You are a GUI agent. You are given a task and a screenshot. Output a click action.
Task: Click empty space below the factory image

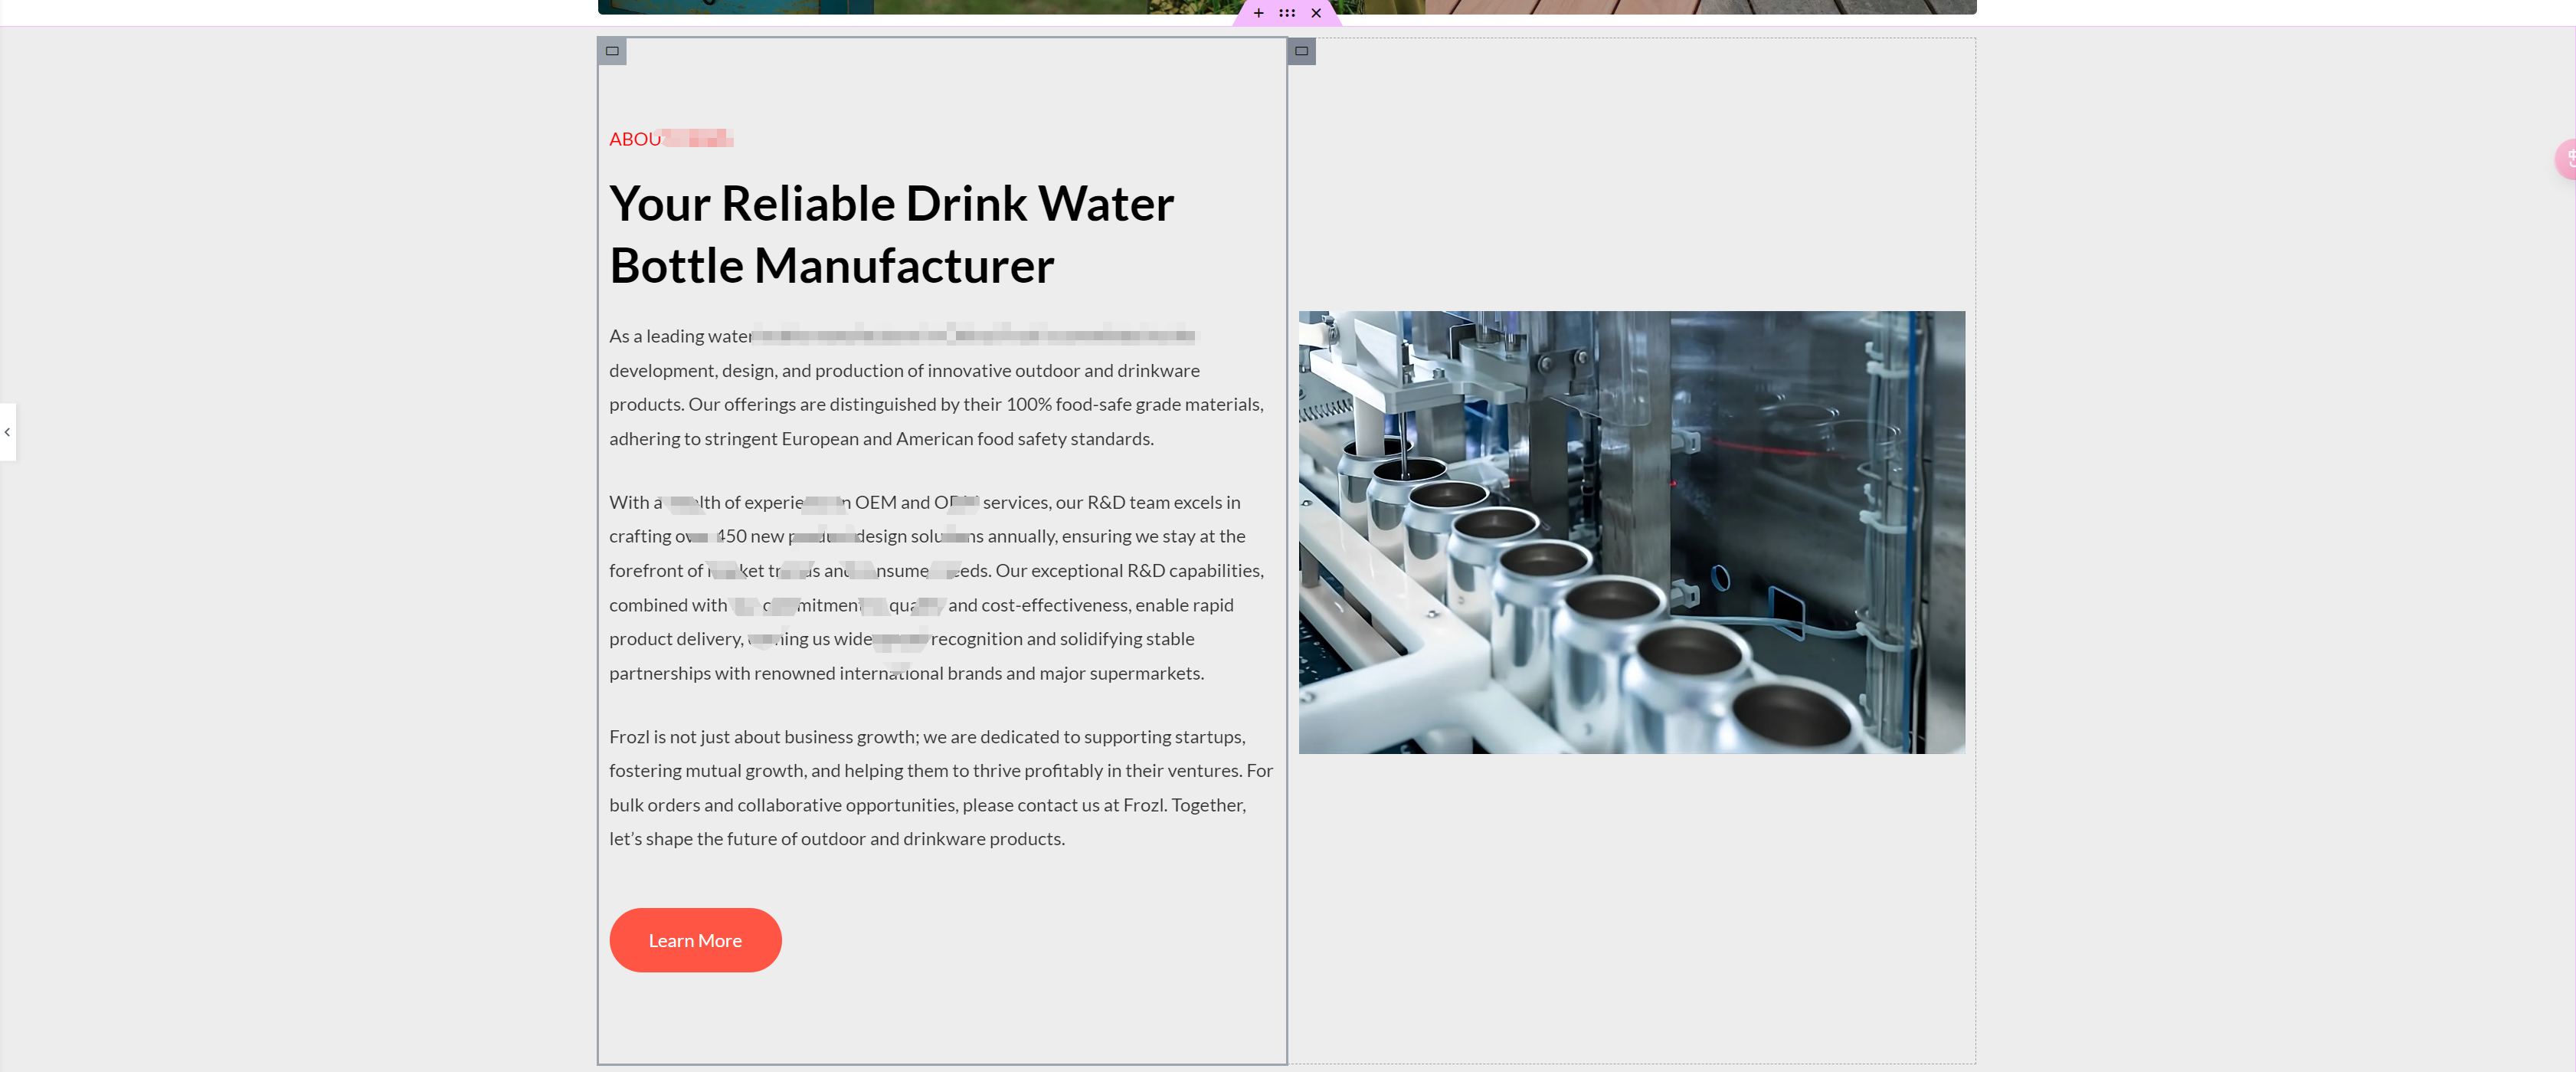click(x=1631, y=900)
